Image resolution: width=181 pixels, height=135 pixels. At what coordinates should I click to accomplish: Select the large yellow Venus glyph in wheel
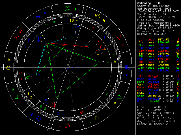coord(105,52)
